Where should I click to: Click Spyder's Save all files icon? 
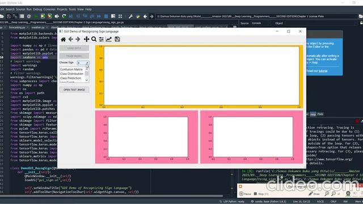click(x=15, y=16)
